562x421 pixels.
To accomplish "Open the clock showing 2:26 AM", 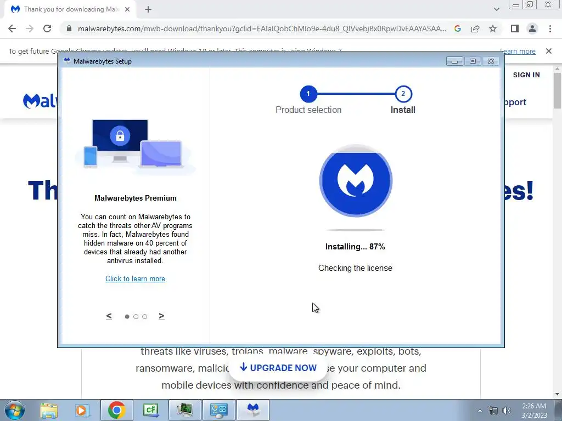I will pyautogui.click(x=534, y=411).
